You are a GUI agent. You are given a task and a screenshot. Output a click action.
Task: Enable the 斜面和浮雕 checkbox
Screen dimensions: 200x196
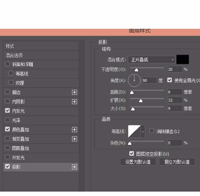7,64
